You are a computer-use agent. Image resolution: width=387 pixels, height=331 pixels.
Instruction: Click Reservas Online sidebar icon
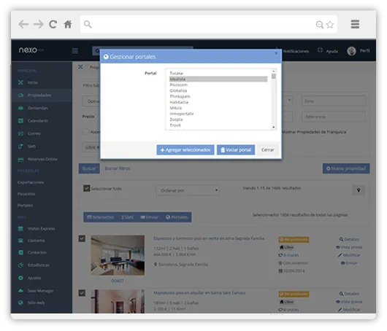20,160
